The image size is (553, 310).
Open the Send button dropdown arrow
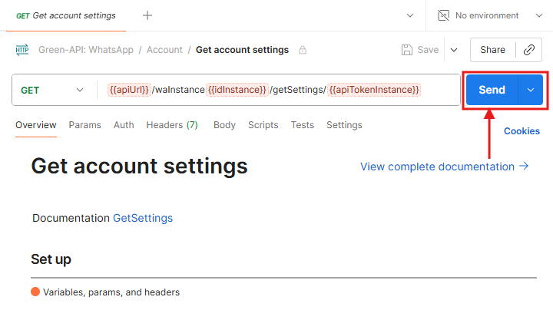click(x=531, y=90)
